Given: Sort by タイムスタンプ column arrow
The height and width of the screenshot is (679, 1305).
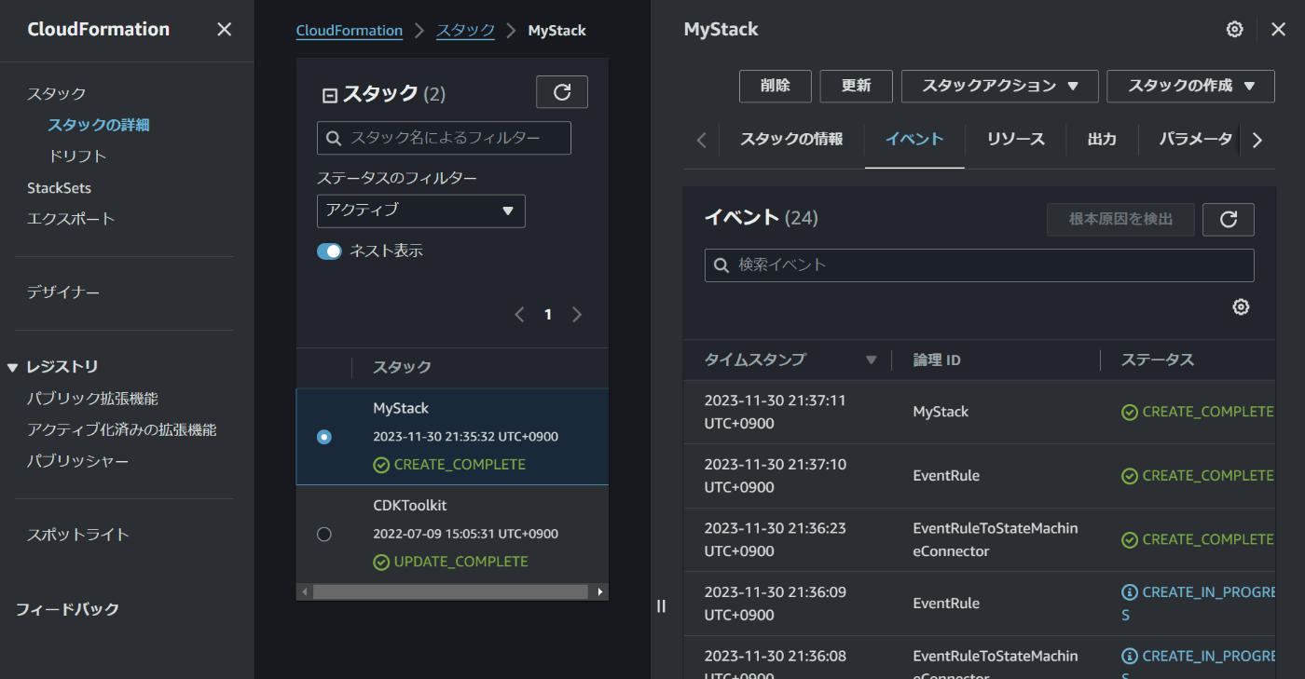Looking at the screenshot, I should point(872,360).
